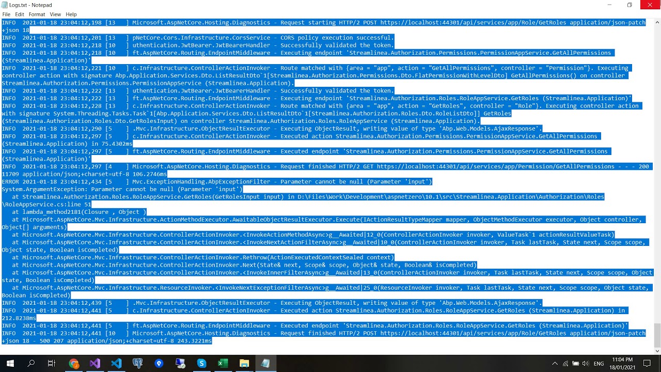
Task: Click the '212.8238ms' duration text
Action: (x=19, y=318)
